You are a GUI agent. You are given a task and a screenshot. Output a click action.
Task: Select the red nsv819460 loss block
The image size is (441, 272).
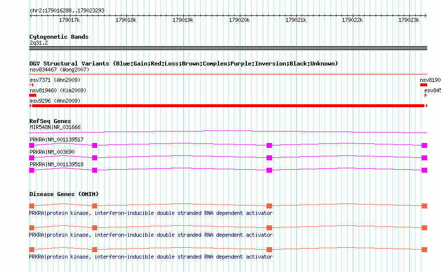pos(33,95)
